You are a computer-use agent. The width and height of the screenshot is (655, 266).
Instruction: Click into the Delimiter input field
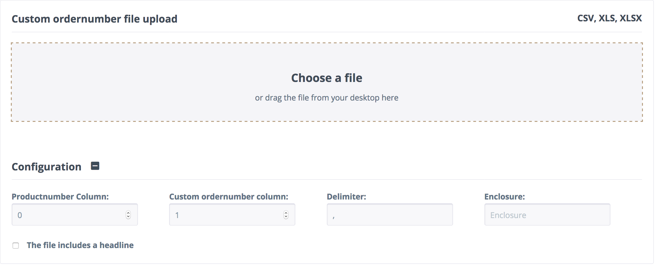pos(389,215)
